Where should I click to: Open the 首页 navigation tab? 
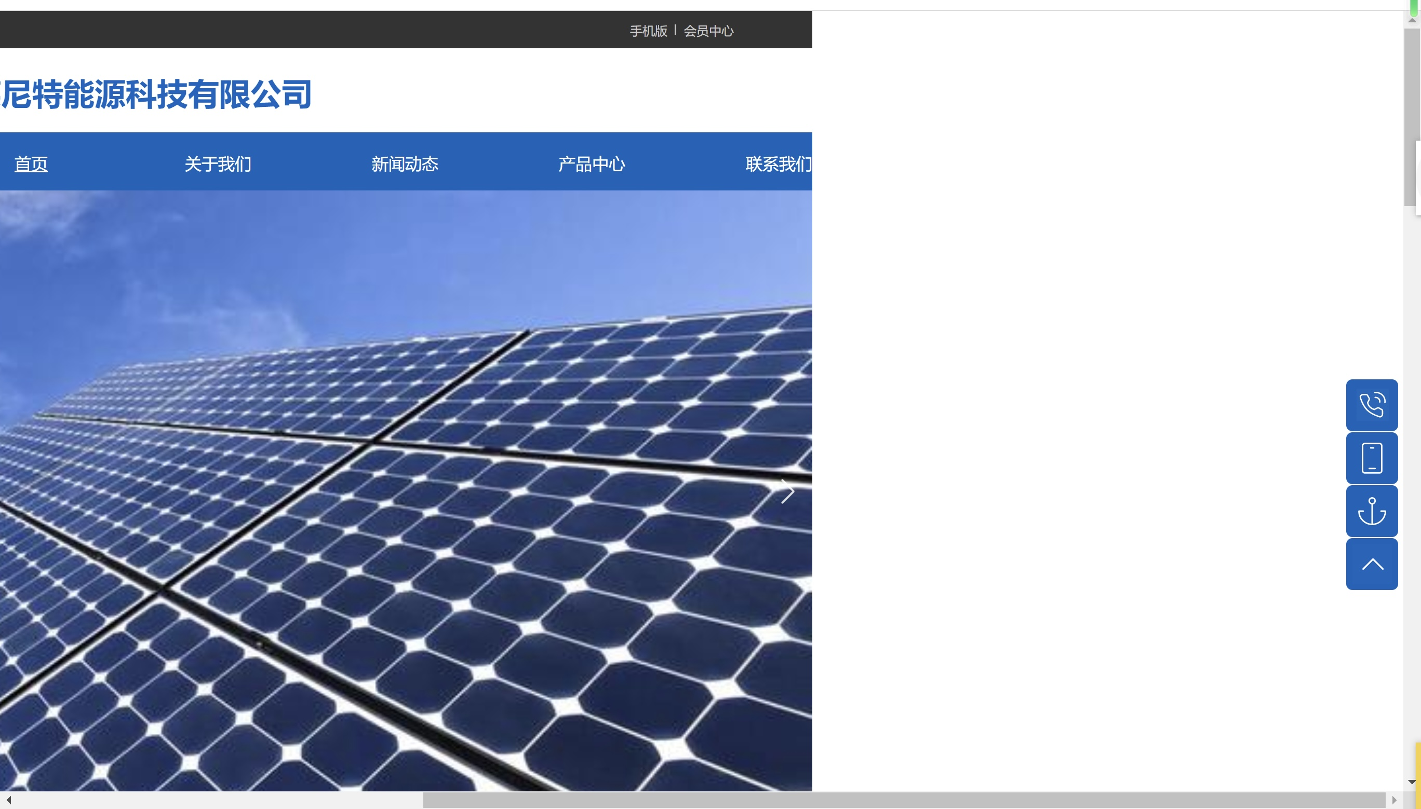pos(31,164)
